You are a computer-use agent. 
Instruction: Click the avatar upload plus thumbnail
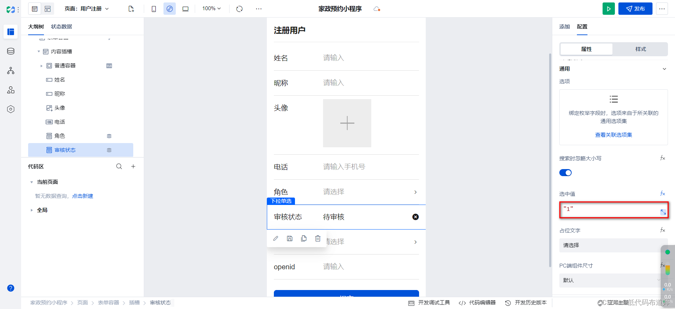[x=347, y=123]
